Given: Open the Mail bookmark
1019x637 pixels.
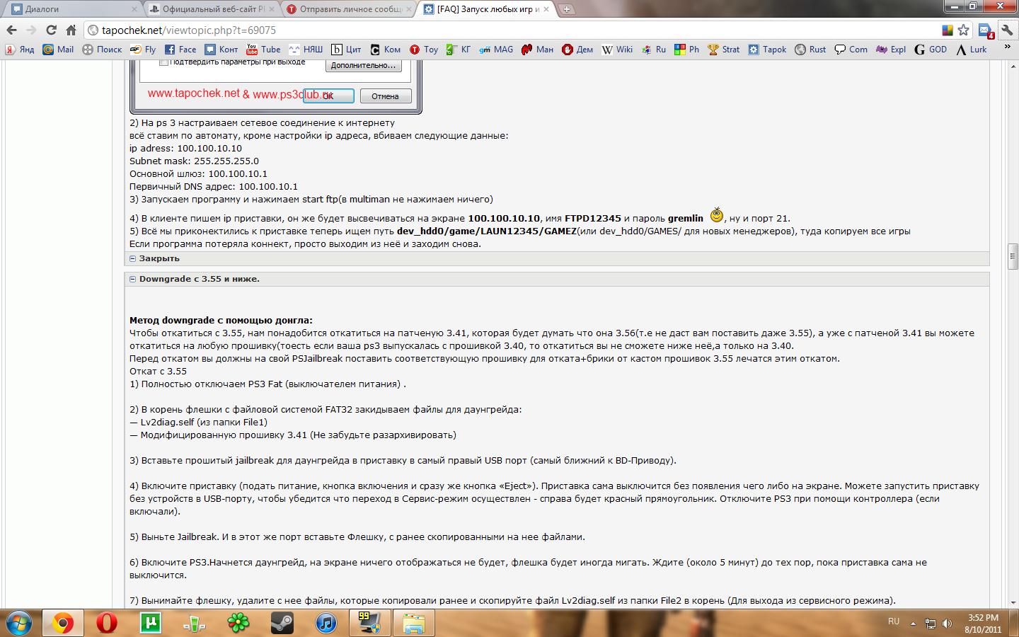Looking at the screenshot, I should 58,50.
